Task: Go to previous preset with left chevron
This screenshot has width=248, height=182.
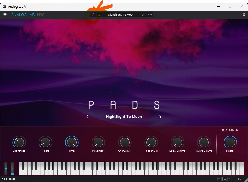Action: 87,117
